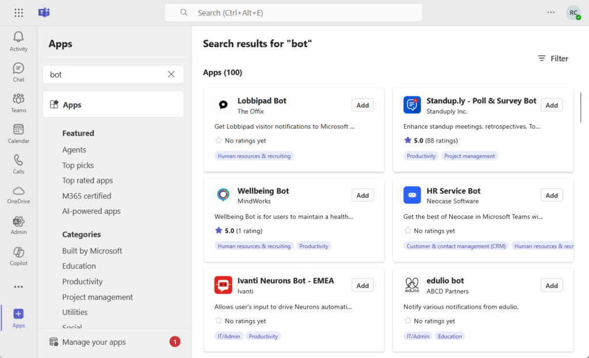Open Teams in the left rail
The width and height of the screenshot is (589, 358).
(18, 103)
